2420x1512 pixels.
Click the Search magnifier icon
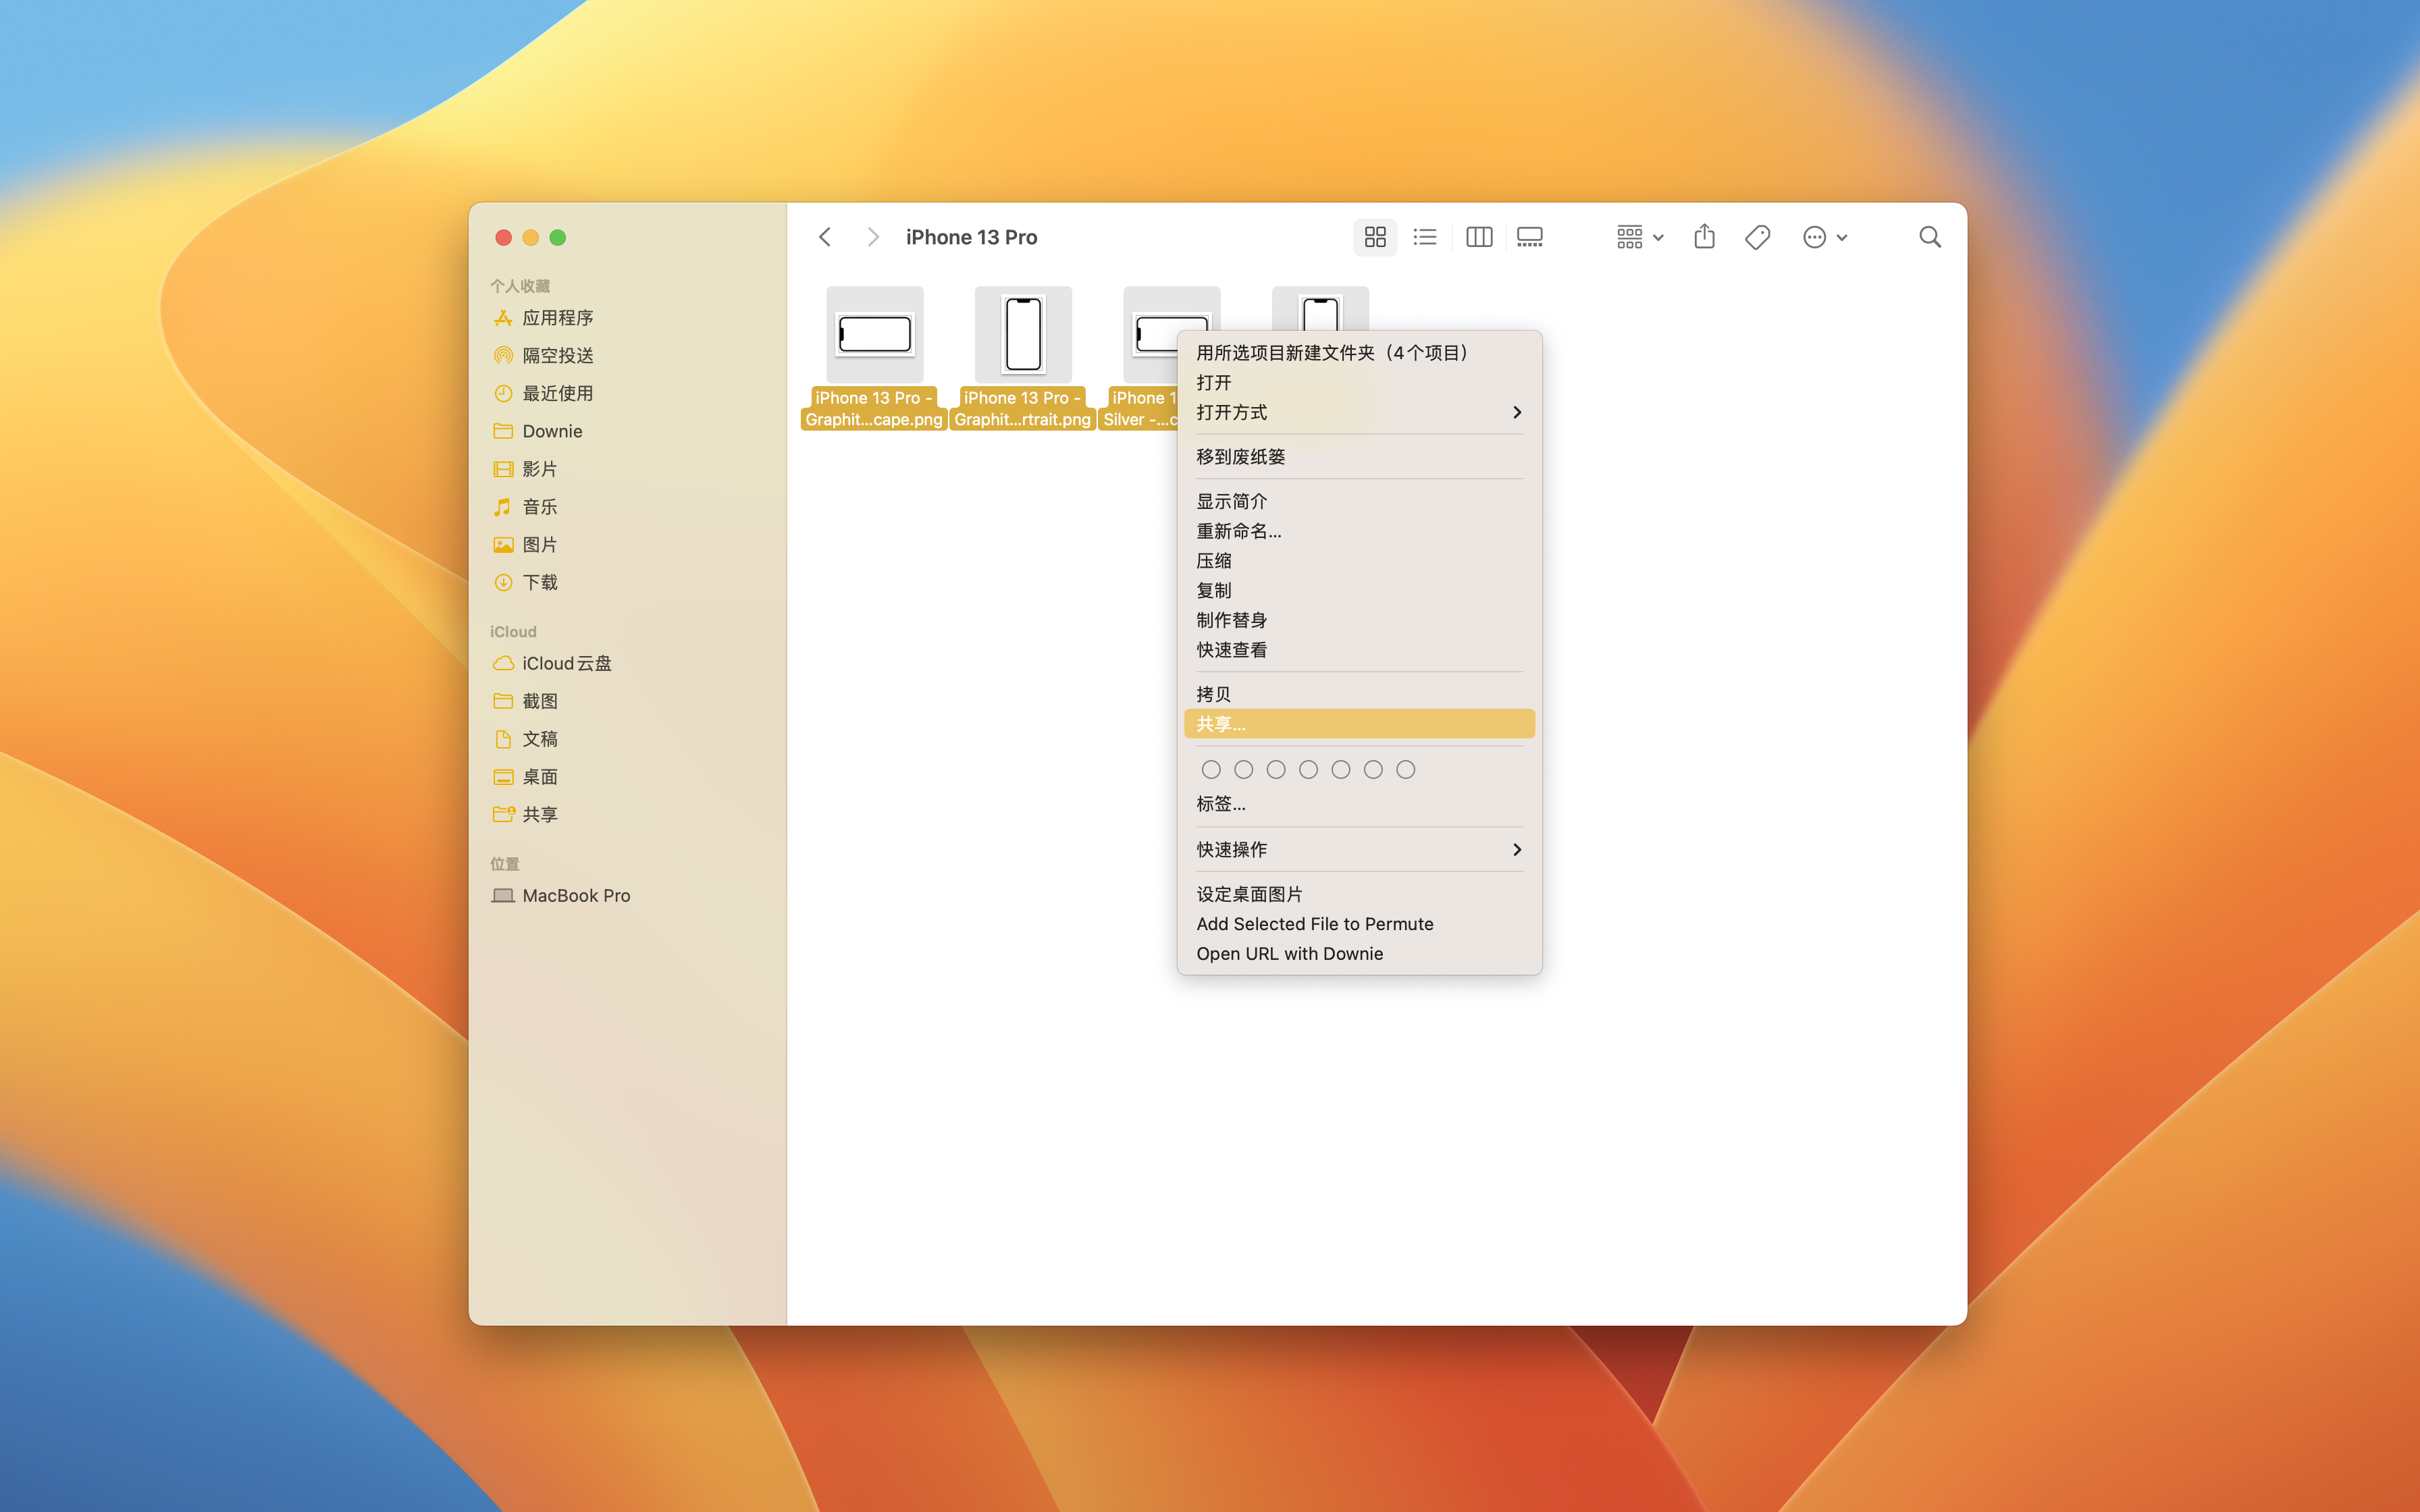pos(1930,237)
